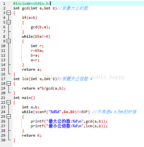The height and width of the screenshot is (147, 144).
Task: Click the 'return a;' statement
Action: coord(32,69)
